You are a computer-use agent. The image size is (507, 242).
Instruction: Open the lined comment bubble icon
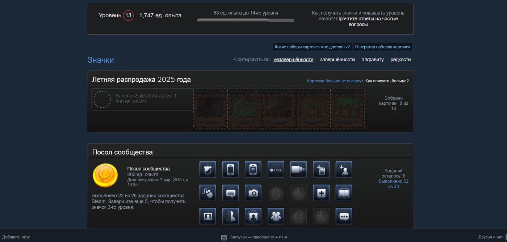[x=230, y=193]
